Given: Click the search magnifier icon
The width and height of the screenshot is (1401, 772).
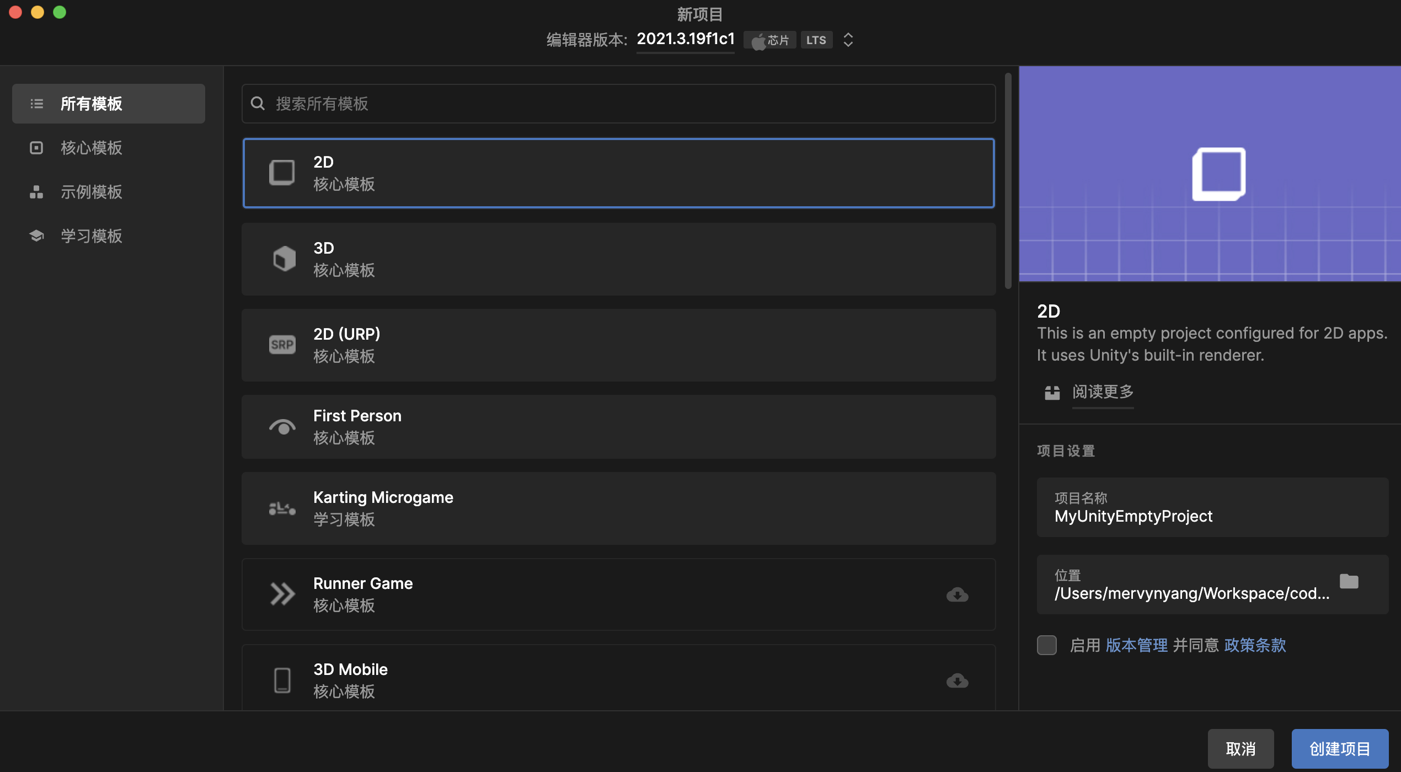Looking at the screenshot, I should (258, 103).
